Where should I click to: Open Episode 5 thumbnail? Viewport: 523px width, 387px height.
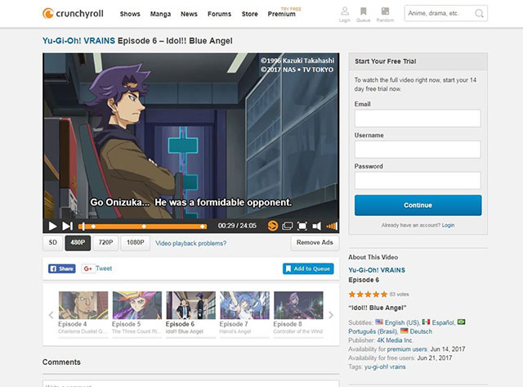[137, 305]
